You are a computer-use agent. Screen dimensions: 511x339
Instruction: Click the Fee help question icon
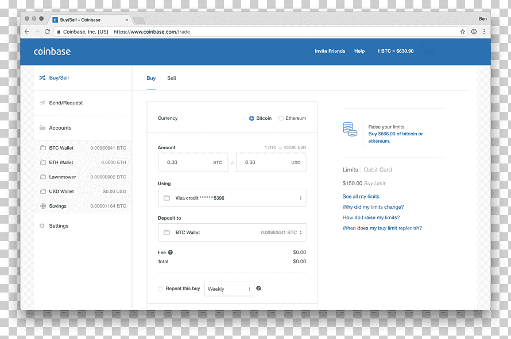coord(171,252)
